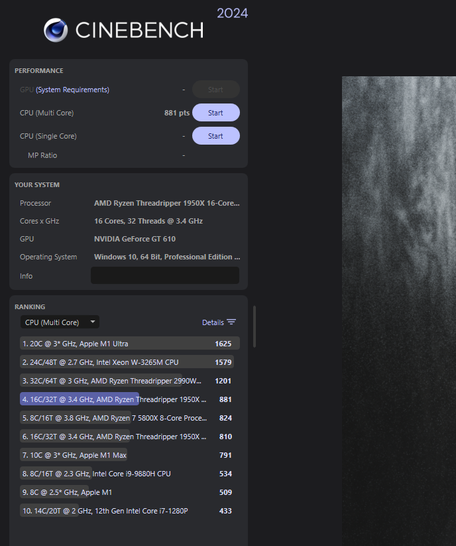Open the GPU System Requirements link
The image size is (456, 546).
(72, 90)
